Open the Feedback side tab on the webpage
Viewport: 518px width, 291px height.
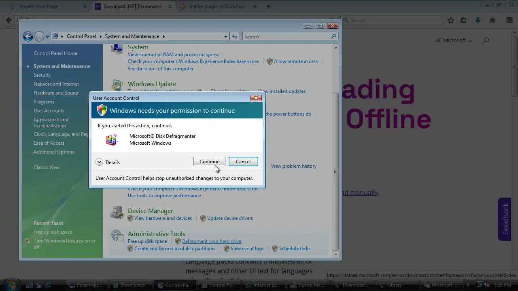click(x=505, y=219)
